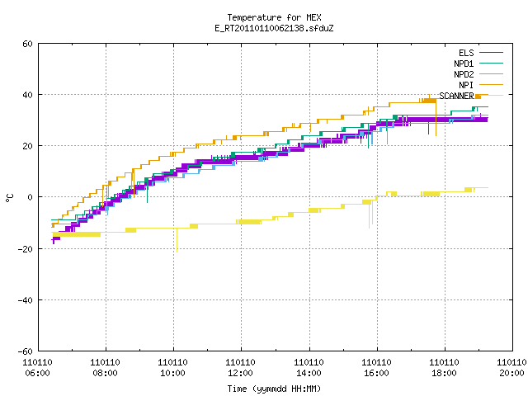528x396 pixels.
Task: Click the green NPD1 legend line sample
Action: tap(491, 63)
